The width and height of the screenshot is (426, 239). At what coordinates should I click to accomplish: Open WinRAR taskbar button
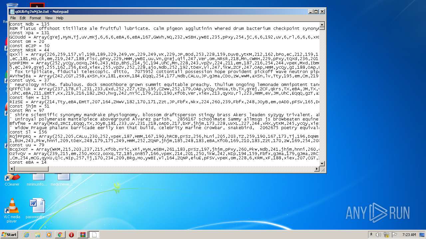click(83, 235)
